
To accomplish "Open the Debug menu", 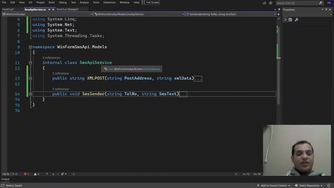I will click(63, 2).
